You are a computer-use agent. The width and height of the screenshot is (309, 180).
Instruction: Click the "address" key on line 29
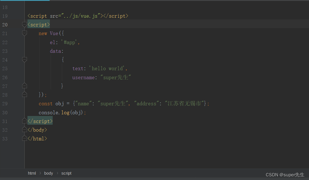147,104
